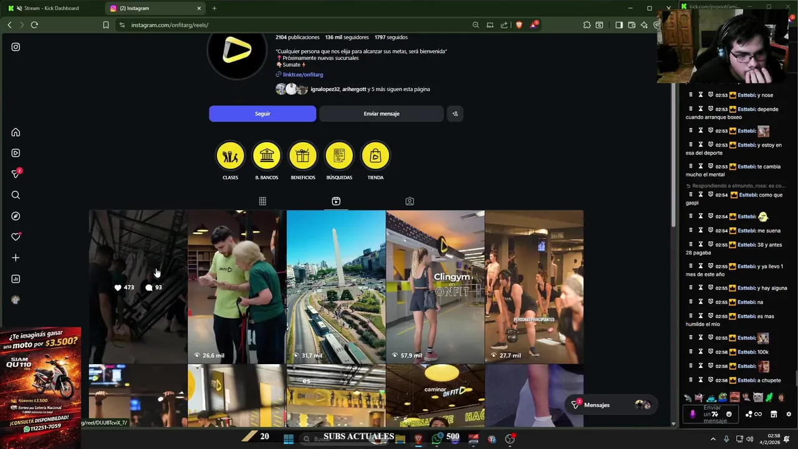Screen dimensions: 798x449
Task: Open the B. BANCOS story highlight
Action: point(266,156)
